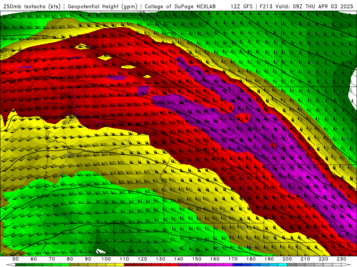This screenshot has height=267, width=357.
Task: Click the "College of DuPage NEXLAB" text
Action: 180,6
